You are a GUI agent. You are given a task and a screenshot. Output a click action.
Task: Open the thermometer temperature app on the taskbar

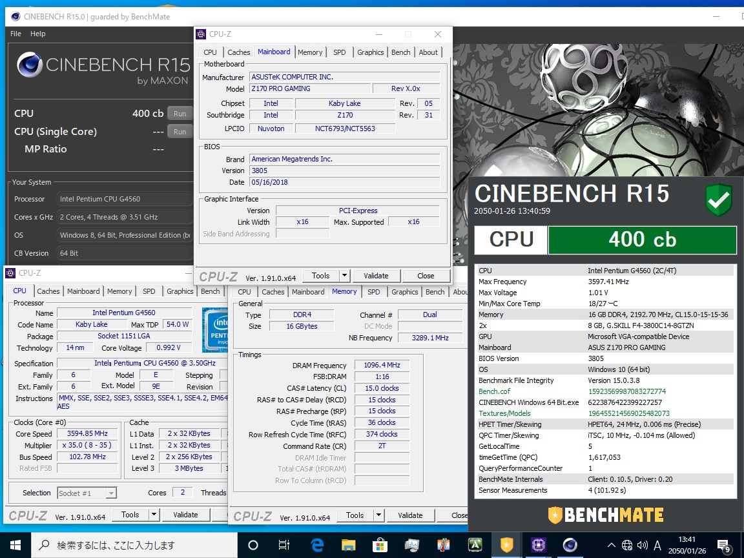point(443,545)
